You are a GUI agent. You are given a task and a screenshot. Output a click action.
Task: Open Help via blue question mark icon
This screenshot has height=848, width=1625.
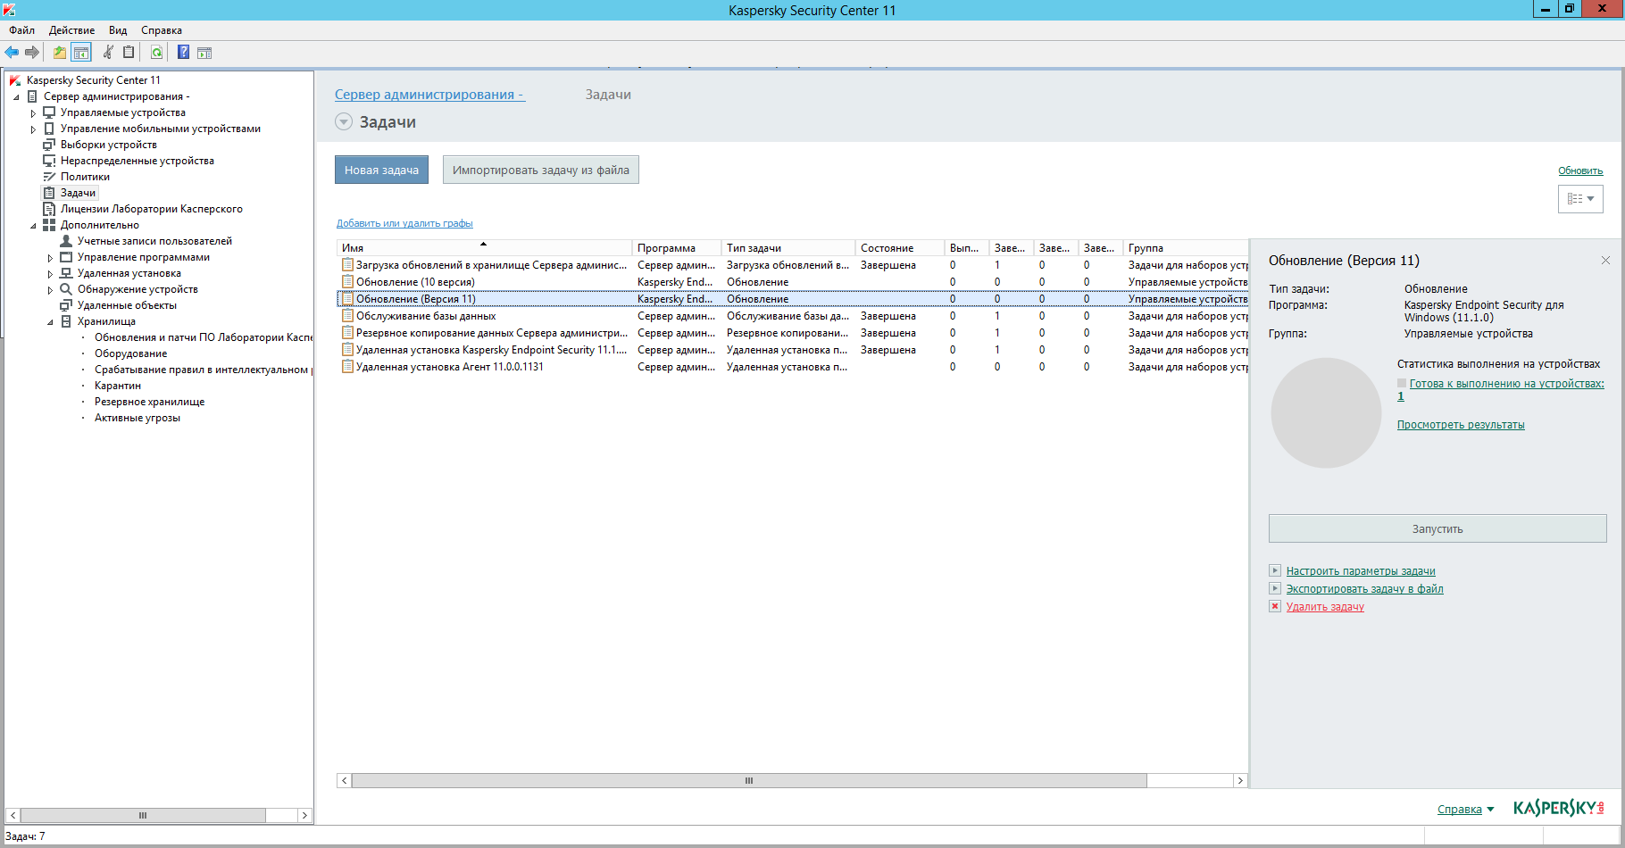tap(183, 53)
